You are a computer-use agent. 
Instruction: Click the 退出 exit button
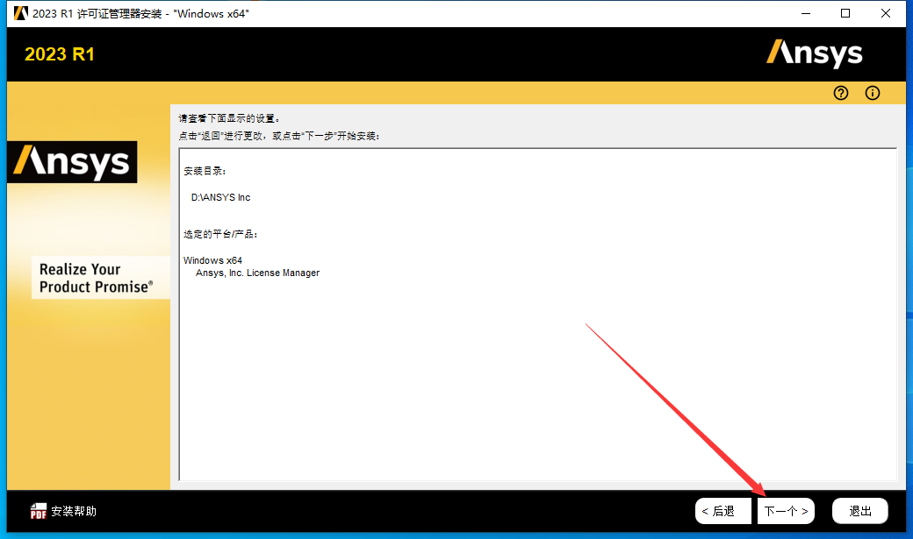(x=859, y=510)
